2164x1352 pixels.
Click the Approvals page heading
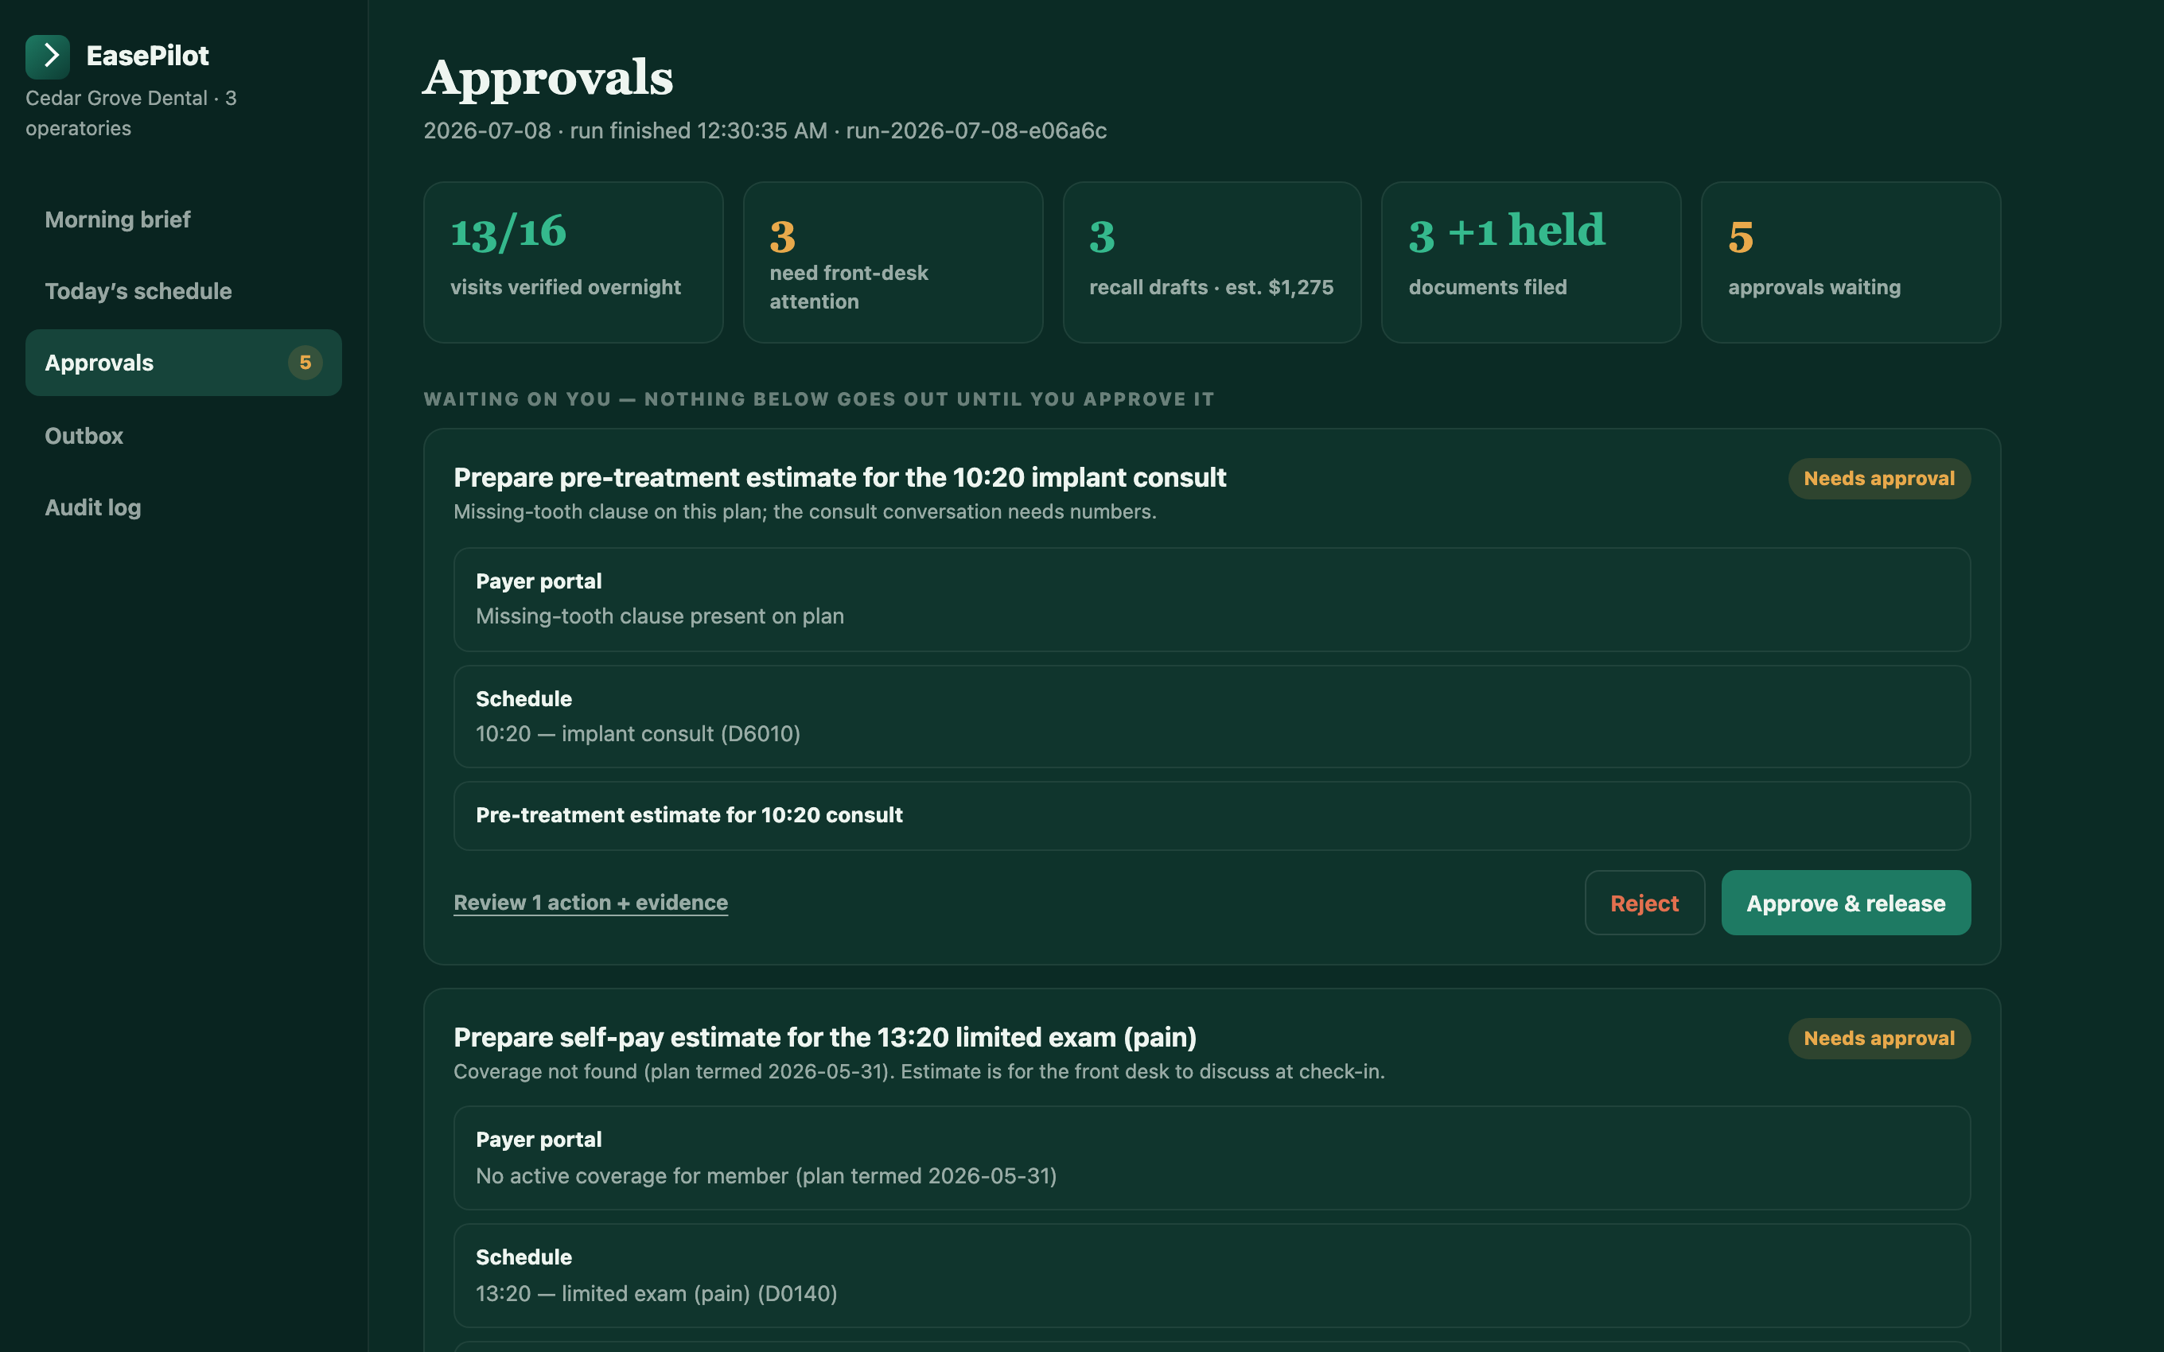[x=548, y=78]
